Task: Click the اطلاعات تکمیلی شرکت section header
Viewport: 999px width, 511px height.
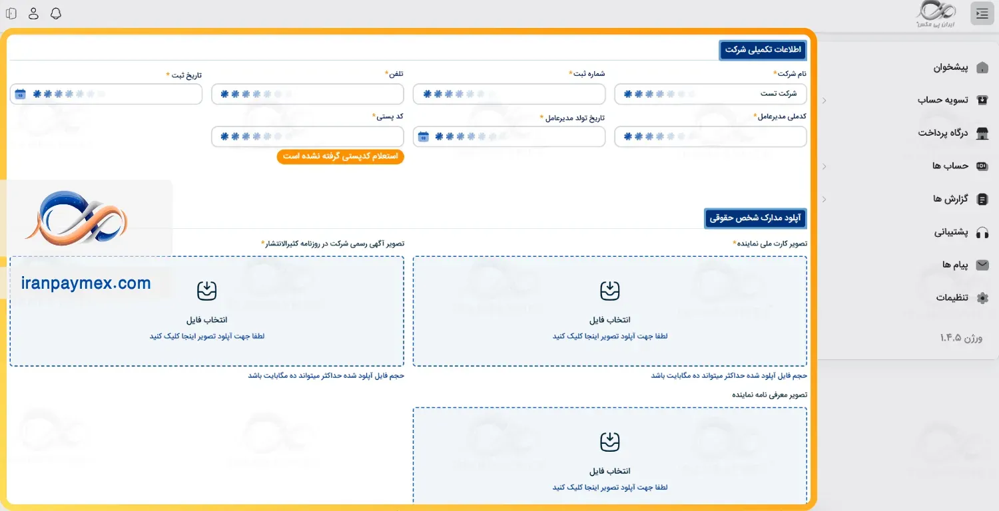Action: click(x=763, y=50)
